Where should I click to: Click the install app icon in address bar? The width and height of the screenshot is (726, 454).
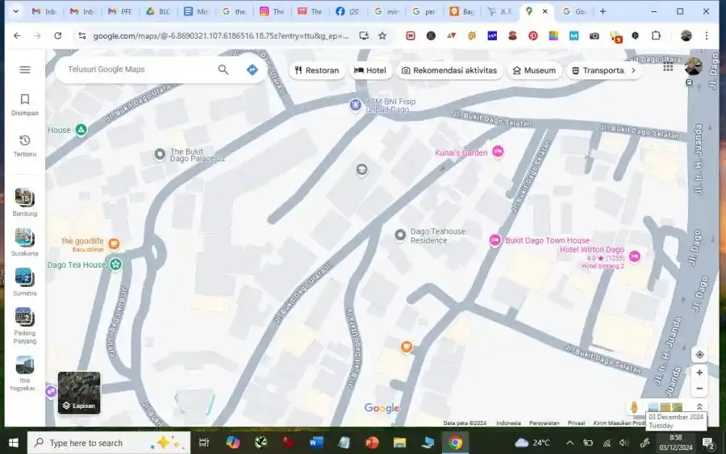[364, 35]
